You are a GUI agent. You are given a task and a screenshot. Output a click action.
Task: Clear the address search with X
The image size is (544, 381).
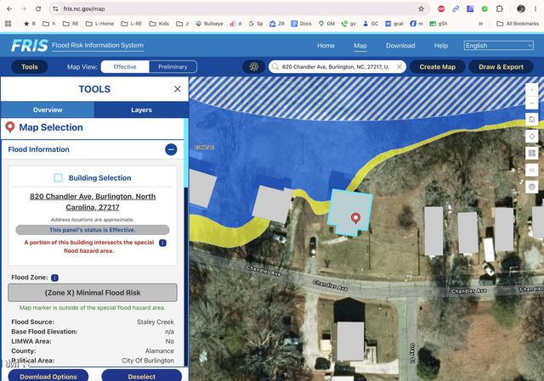[399, 66]
